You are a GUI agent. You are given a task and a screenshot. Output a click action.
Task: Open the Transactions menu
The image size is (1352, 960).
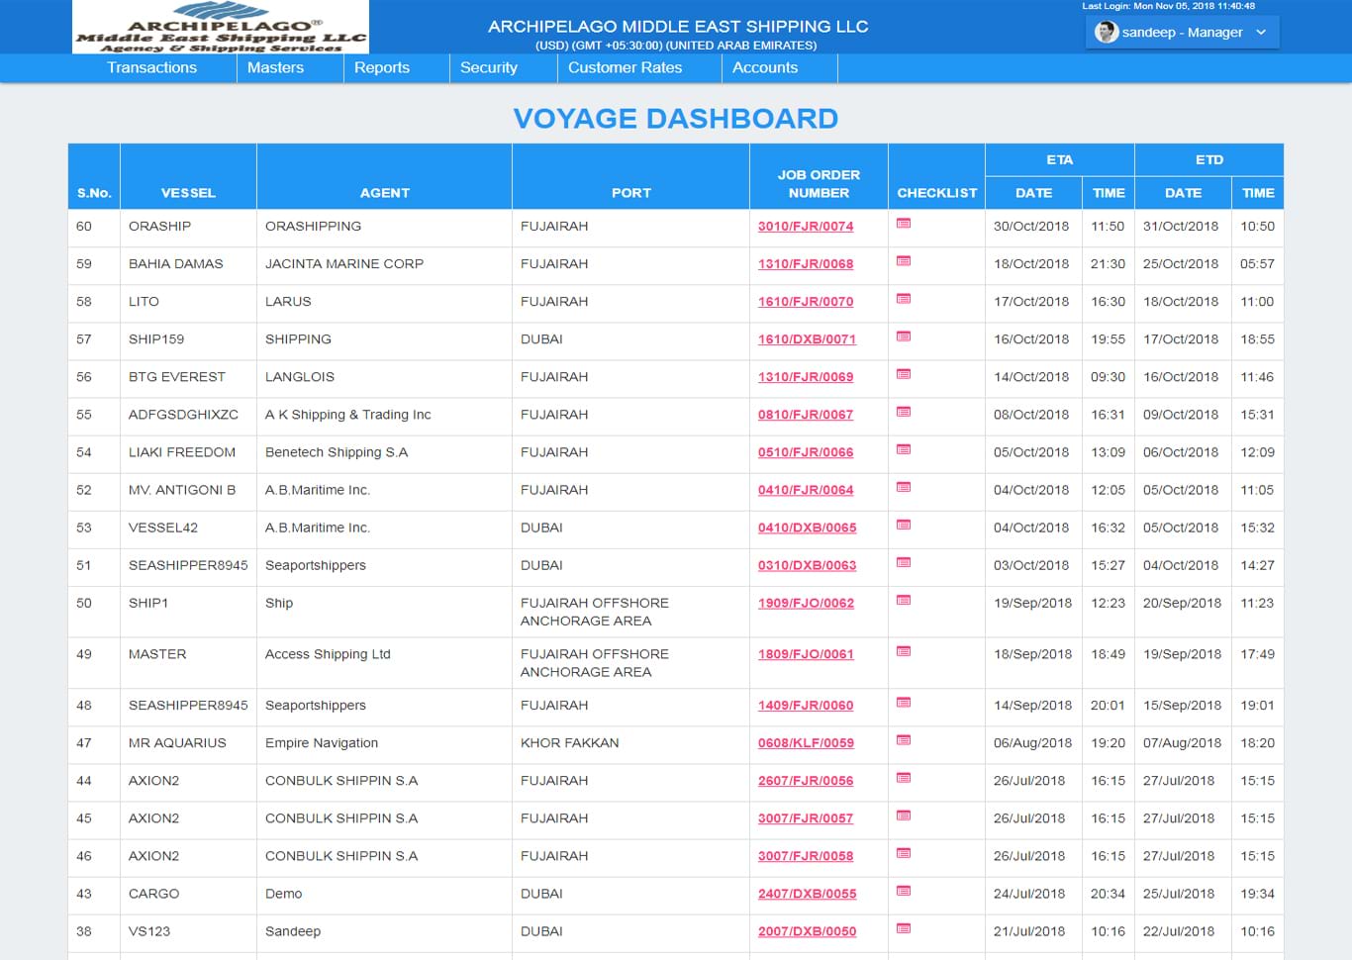point(151,67)
